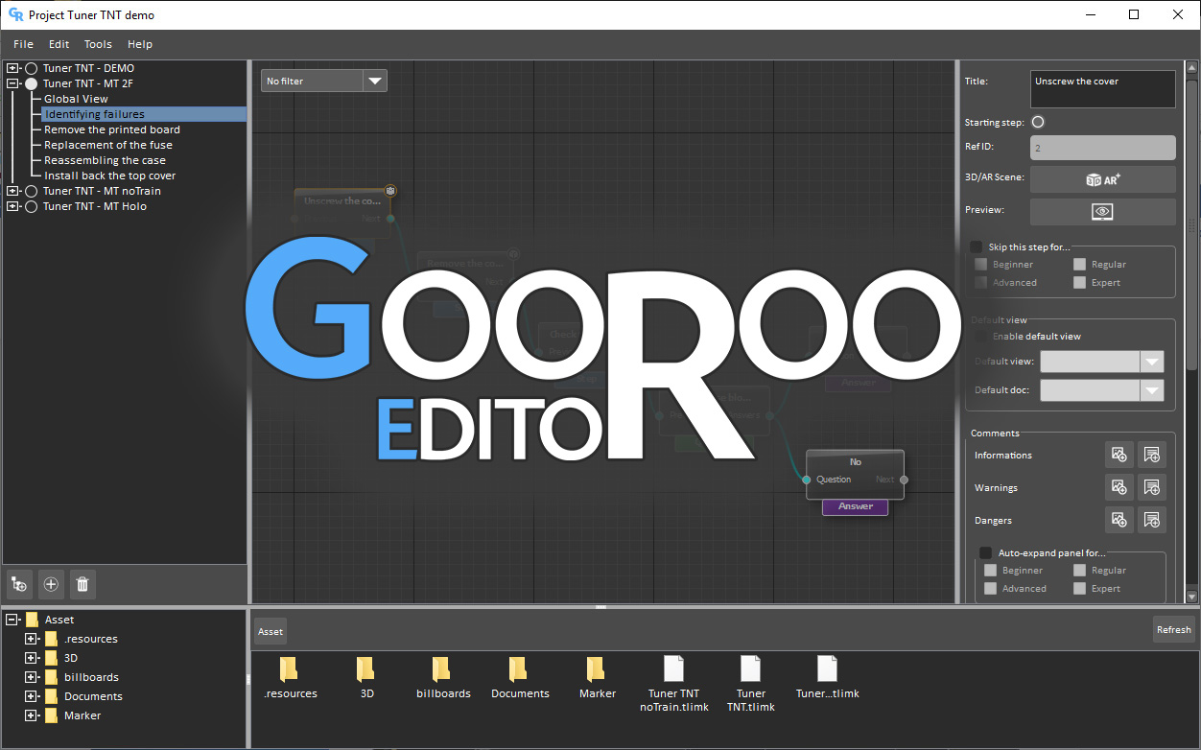Click the app icon in the title bar
Image resolution: width=1201 pixels, height=750 pixels.
click(x=15, y=14)
